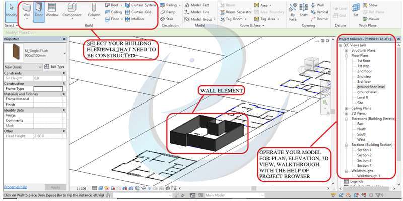This screenshot has width=403, height=201.
Task: Expand the Structural Plans node
Action: (347, 51)
